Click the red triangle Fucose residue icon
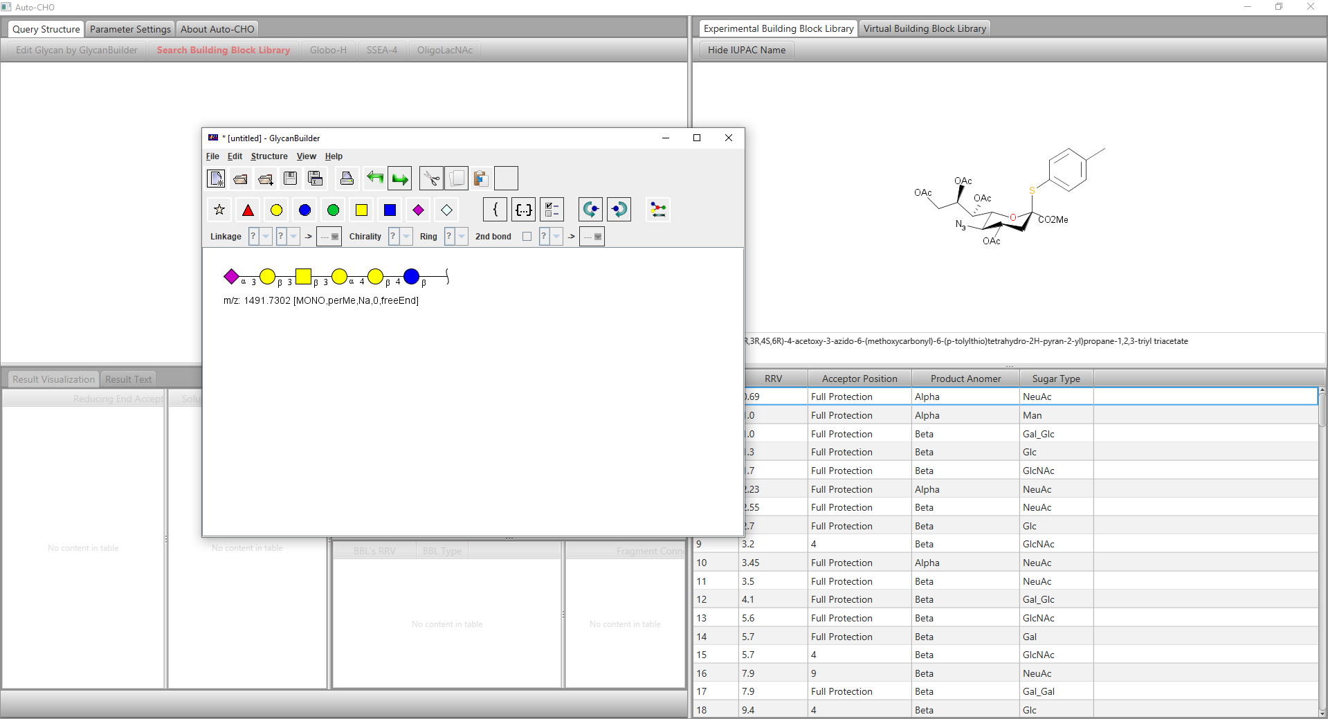The image size is (1328, 719). pyautogui.click(x=248, y=210)
